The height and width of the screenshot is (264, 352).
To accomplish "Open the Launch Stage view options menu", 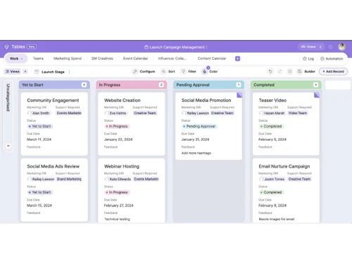I will [x=69, y=72].
